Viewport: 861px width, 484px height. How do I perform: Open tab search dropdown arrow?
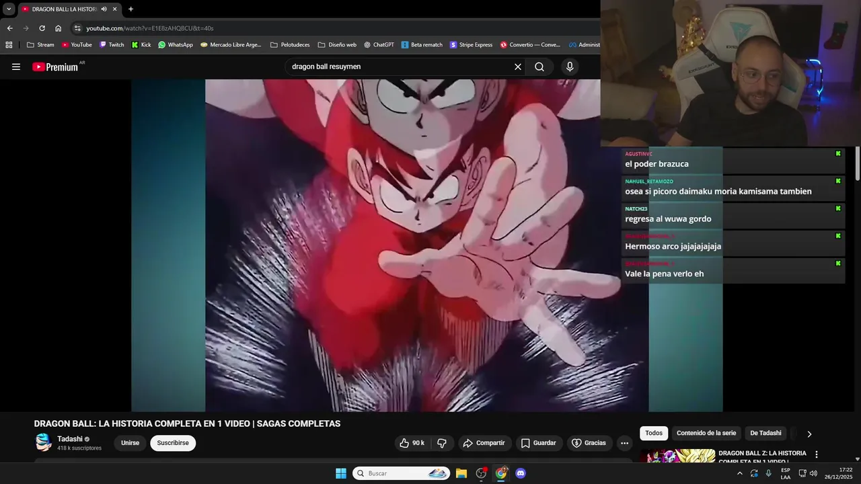(9, 9)
